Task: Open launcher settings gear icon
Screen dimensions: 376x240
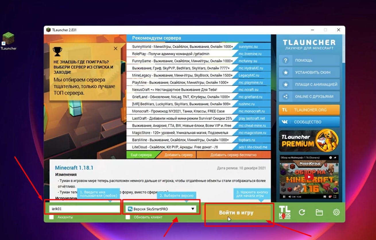Action: pyautogui.click(x=336, y=212)
